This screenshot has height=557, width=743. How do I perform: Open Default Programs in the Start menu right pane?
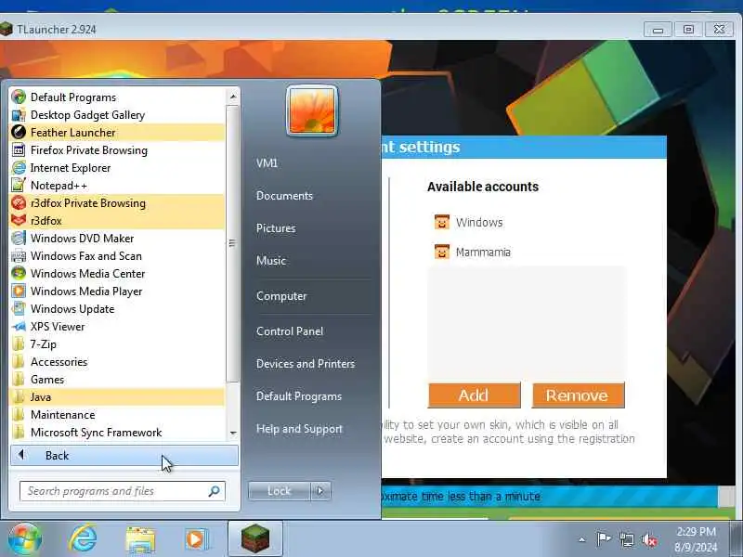[298, 396]
